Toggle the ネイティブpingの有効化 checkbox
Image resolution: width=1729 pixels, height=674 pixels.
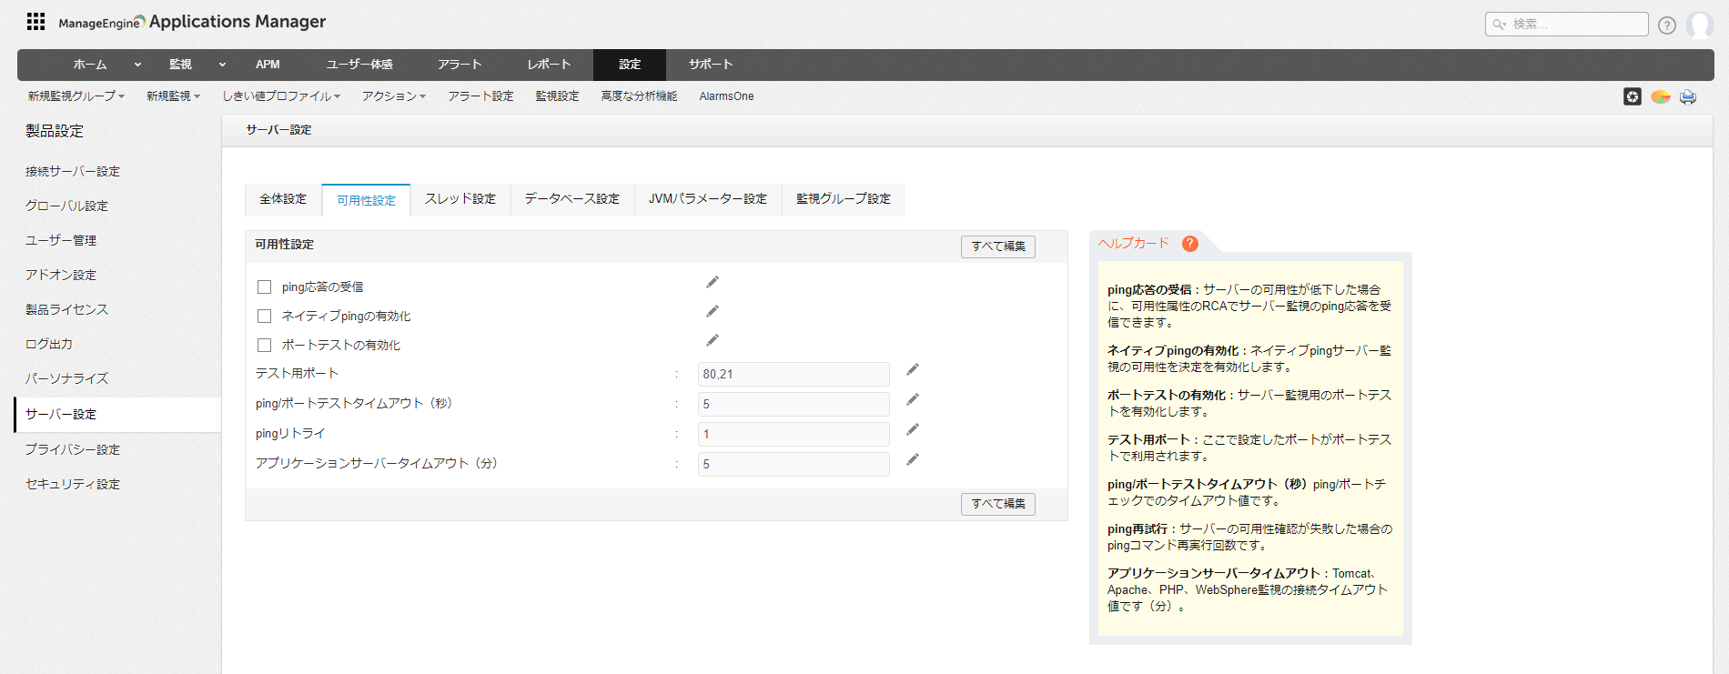[x=265, y=317]
